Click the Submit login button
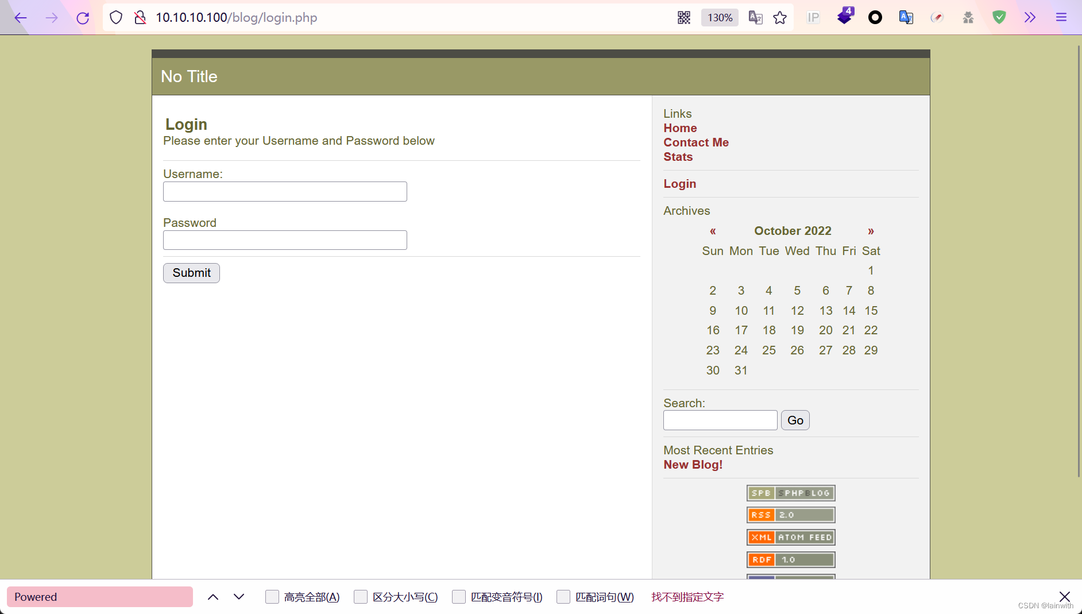1082x614 pixels. (191, 273)
